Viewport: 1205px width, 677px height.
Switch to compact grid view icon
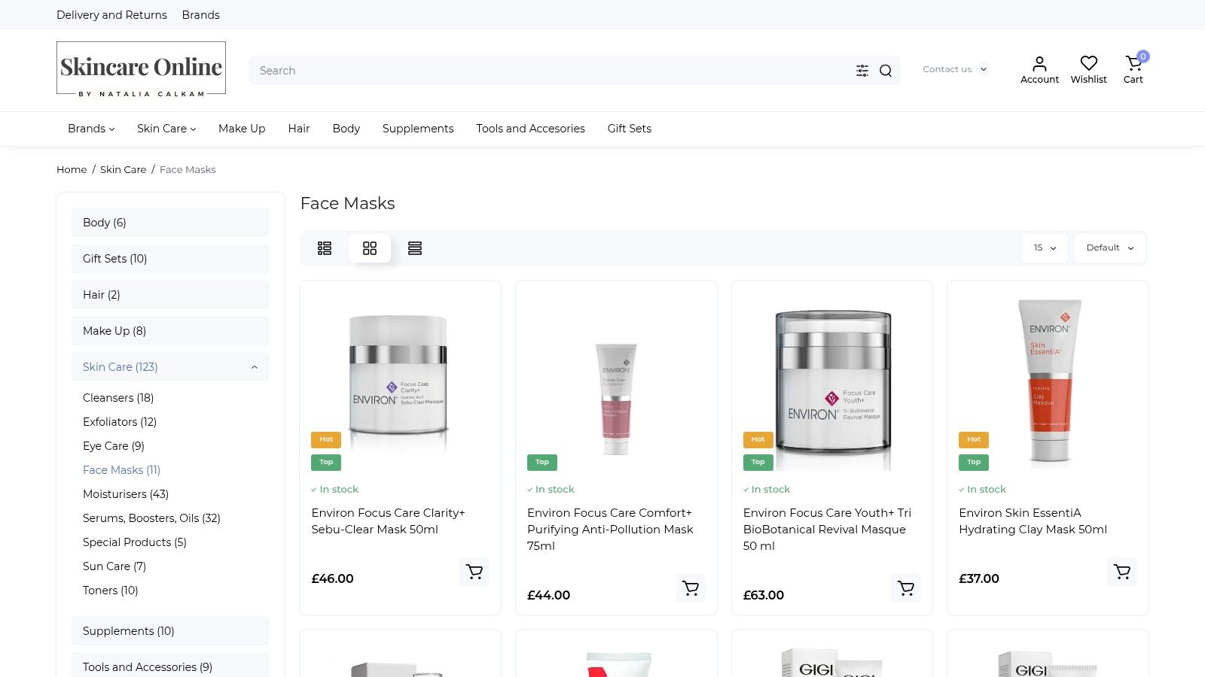pos(325,248)
